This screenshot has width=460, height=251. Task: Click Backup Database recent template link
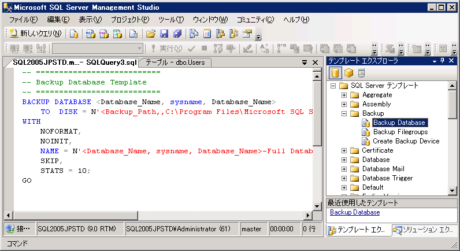coord(355,212)
